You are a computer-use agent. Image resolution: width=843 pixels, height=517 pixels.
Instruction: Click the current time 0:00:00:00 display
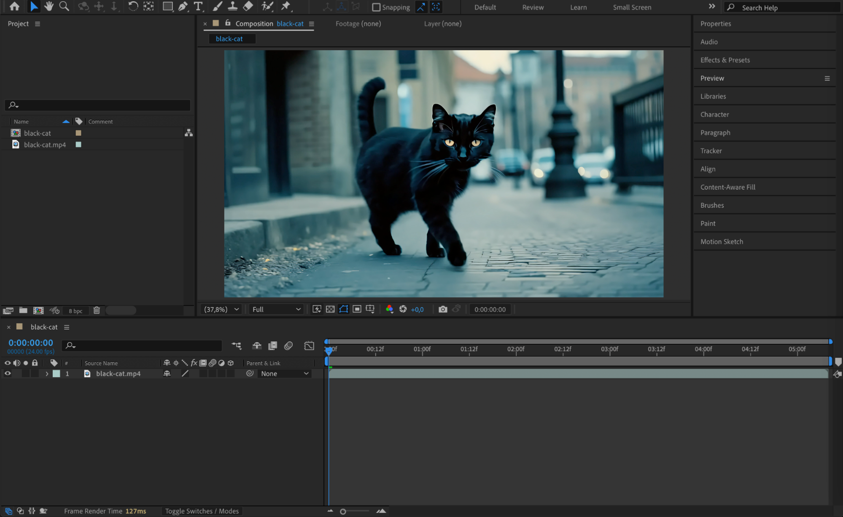[x=31, y=343]
